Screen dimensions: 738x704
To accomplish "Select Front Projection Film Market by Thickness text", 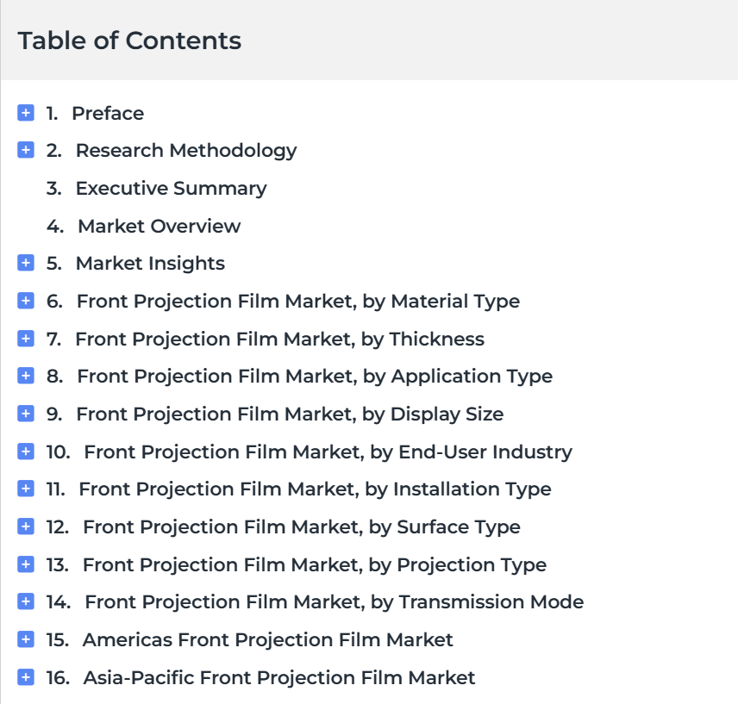I will 279,339.
